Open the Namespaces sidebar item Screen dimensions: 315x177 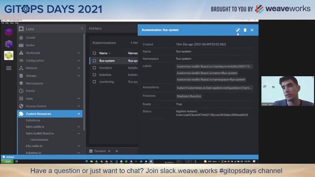[x=34, y=83]
